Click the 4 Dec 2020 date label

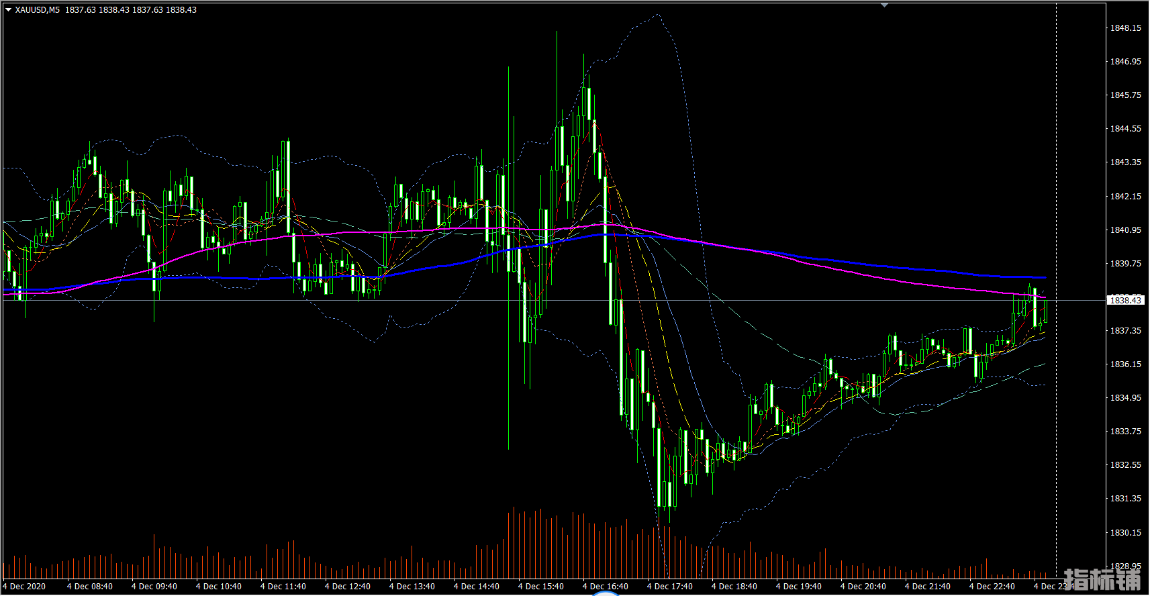pyautogui.click(x=24, y=586)
